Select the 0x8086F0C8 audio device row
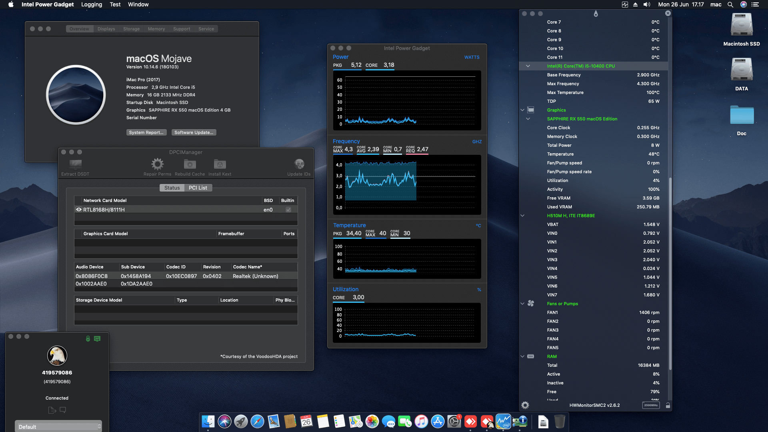Image resolution: width=768 pixels, height=432 pixels. [186, 276]
